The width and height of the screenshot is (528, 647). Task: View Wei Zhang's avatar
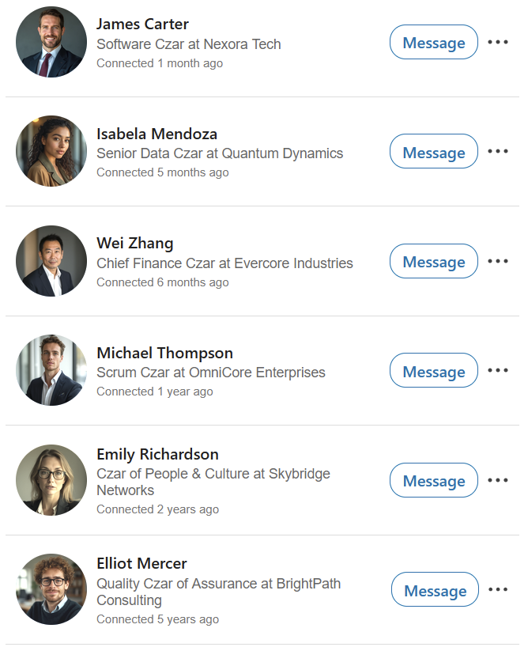click(51, 261)
